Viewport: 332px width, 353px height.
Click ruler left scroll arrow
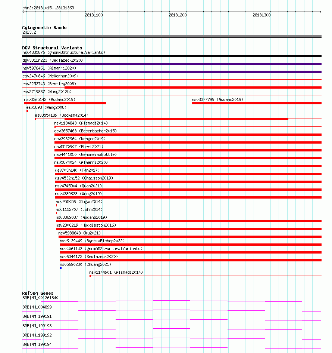(x=24, y=12)
